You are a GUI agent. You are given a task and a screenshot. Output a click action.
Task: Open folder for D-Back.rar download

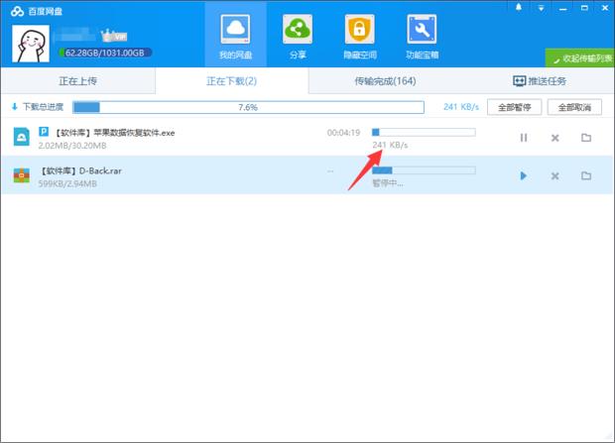pyautogui.click(x=586, y=176)
